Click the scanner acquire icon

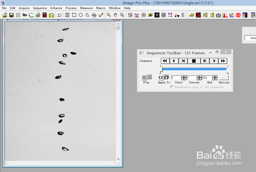pyautogui.click(x=31, y=15)
